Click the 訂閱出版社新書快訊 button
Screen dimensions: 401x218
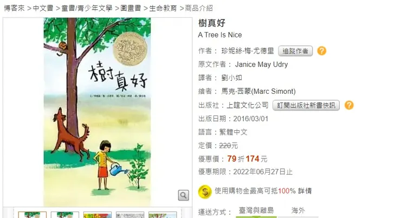click(306, 105)
